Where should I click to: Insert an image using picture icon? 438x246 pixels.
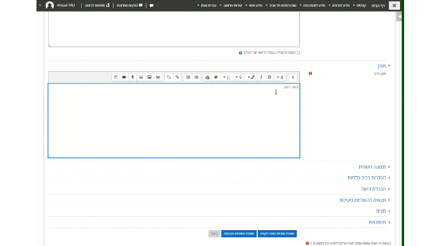click(x=149, y=77)
